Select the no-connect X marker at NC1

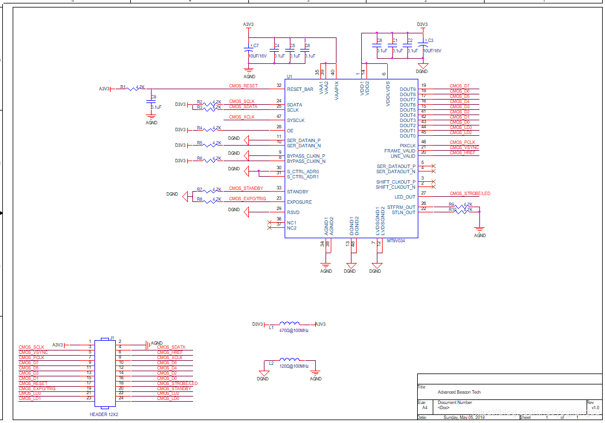[270, 222]
